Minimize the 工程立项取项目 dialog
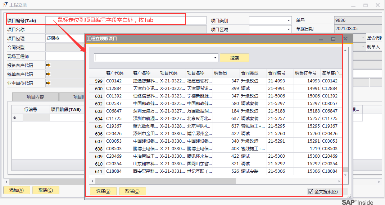 [321, 39]
